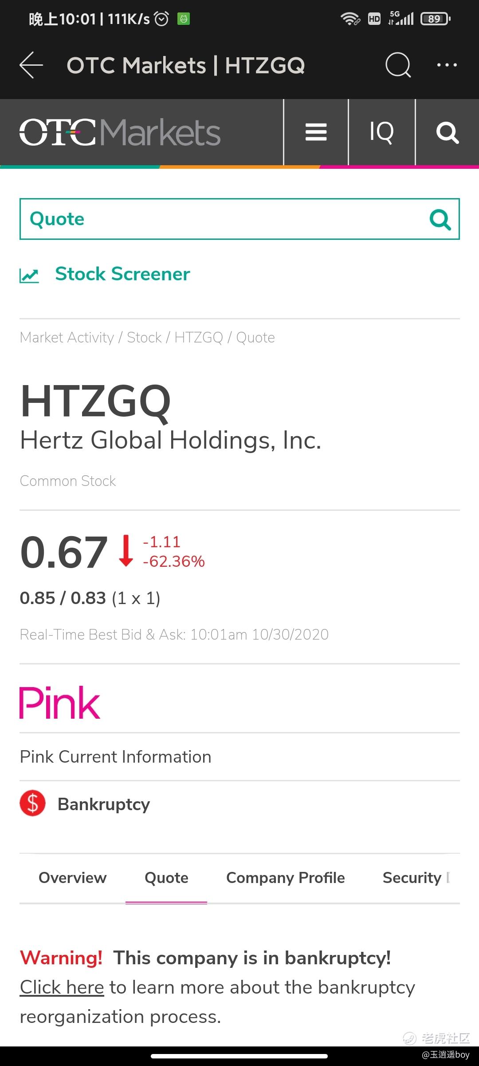Click the red dollar Bankruptcy icon

click(x=33, y=803)
